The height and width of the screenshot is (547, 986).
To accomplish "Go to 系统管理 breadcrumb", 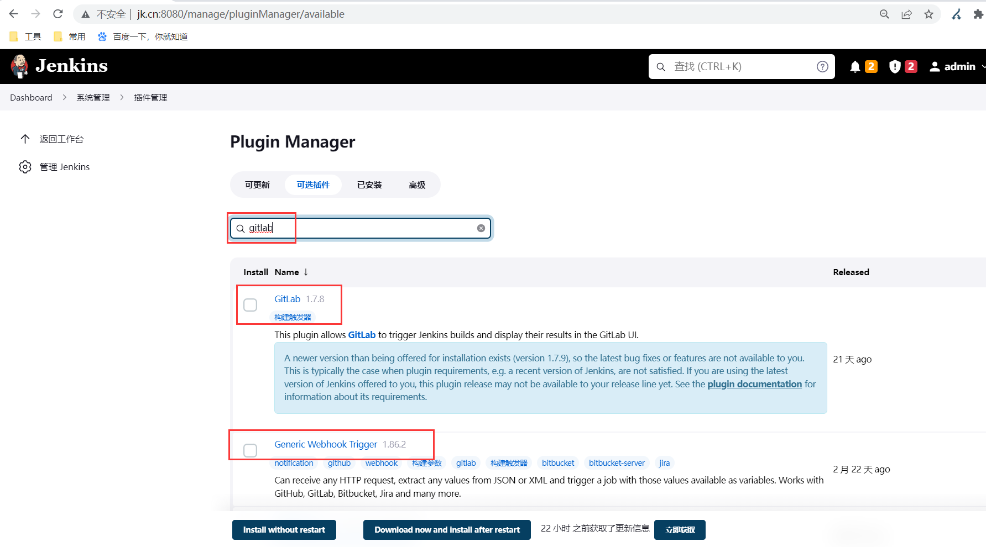I will tap(93, 97).
